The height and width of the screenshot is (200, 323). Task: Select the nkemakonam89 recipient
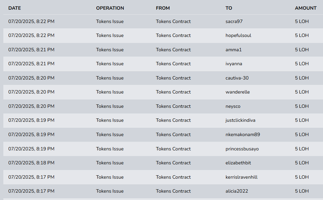(x=243, y=135)
